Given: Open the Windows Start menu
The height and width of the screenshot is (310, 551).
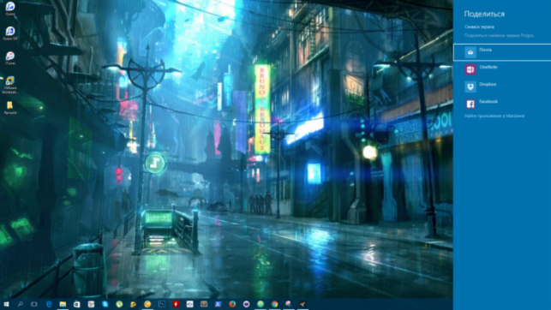Looking at the screenshot, I should pyautogui.click(x=6, y=304).
